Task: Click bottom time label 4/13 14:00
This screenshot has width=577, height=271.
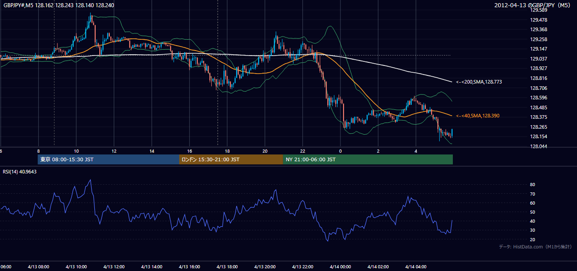Action: point(152,267)
